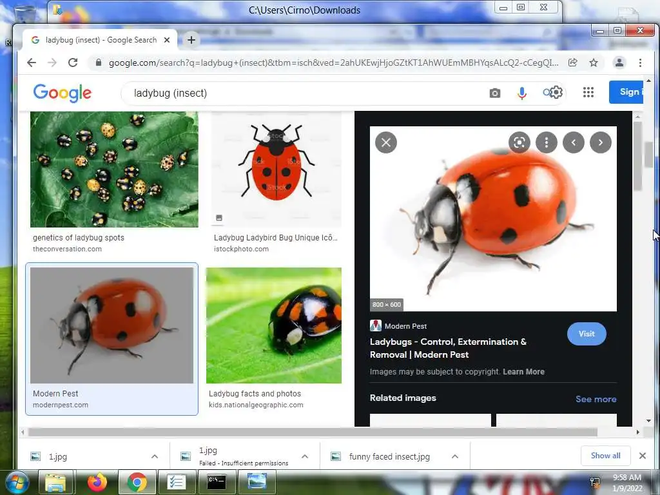Reload the Google Search page
This screenshot has height=495, width=660.
[x=73, y=63]
